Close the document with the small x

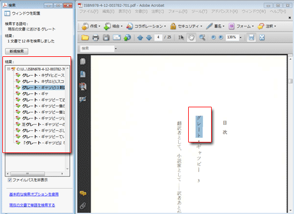[290, 18]
